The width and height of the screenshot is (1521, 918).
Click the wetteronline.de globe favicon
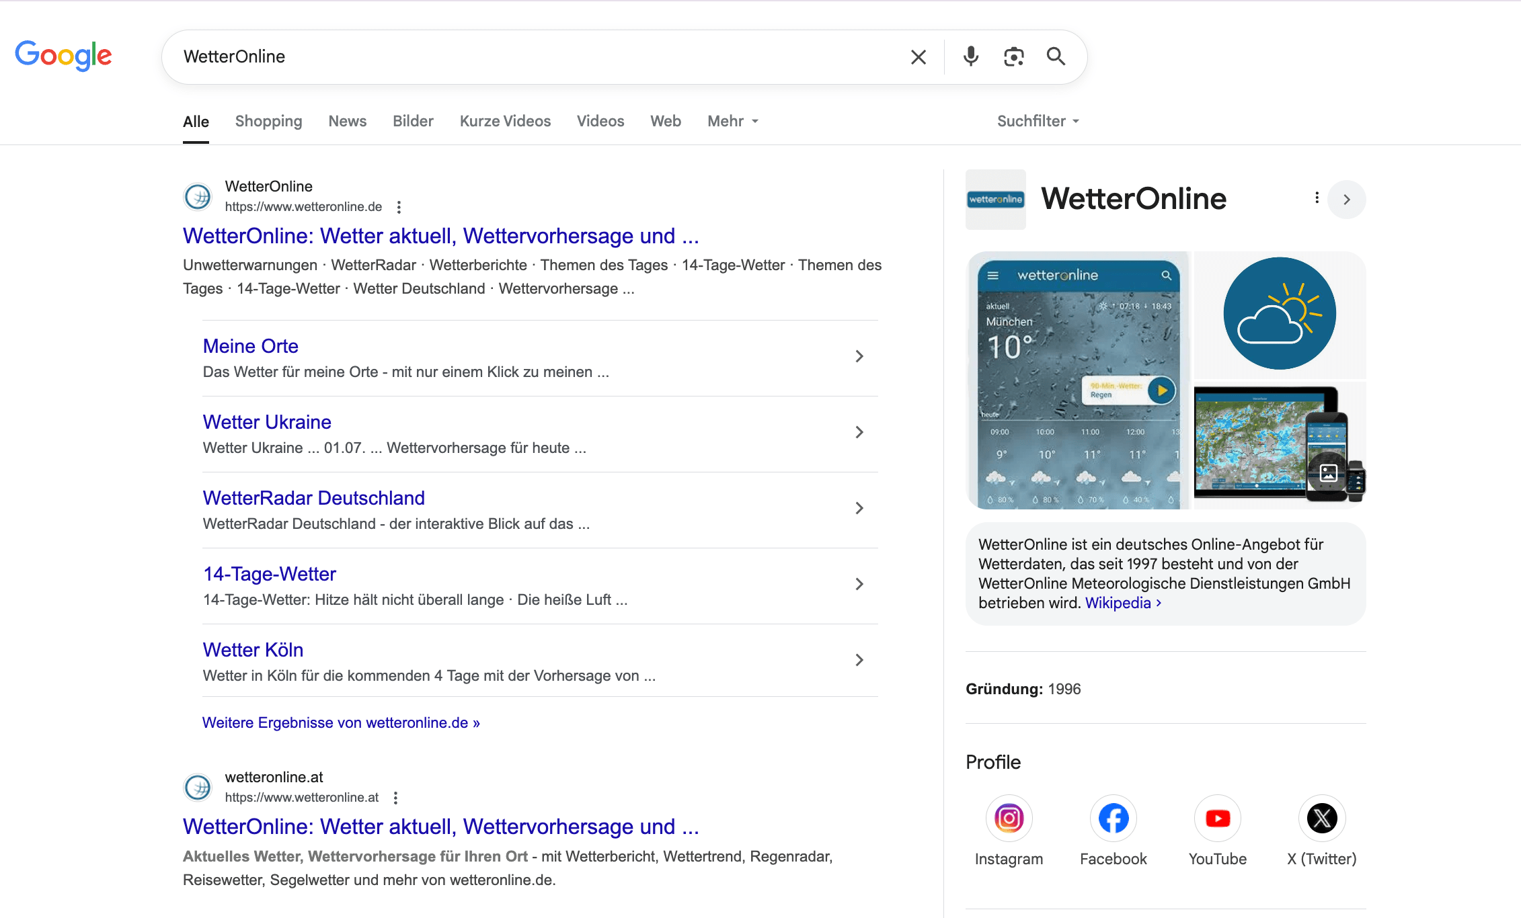(198, 197)
